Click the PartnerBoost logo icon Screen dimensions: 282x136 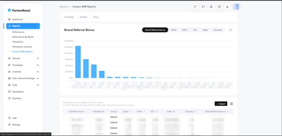click(9, 10)
